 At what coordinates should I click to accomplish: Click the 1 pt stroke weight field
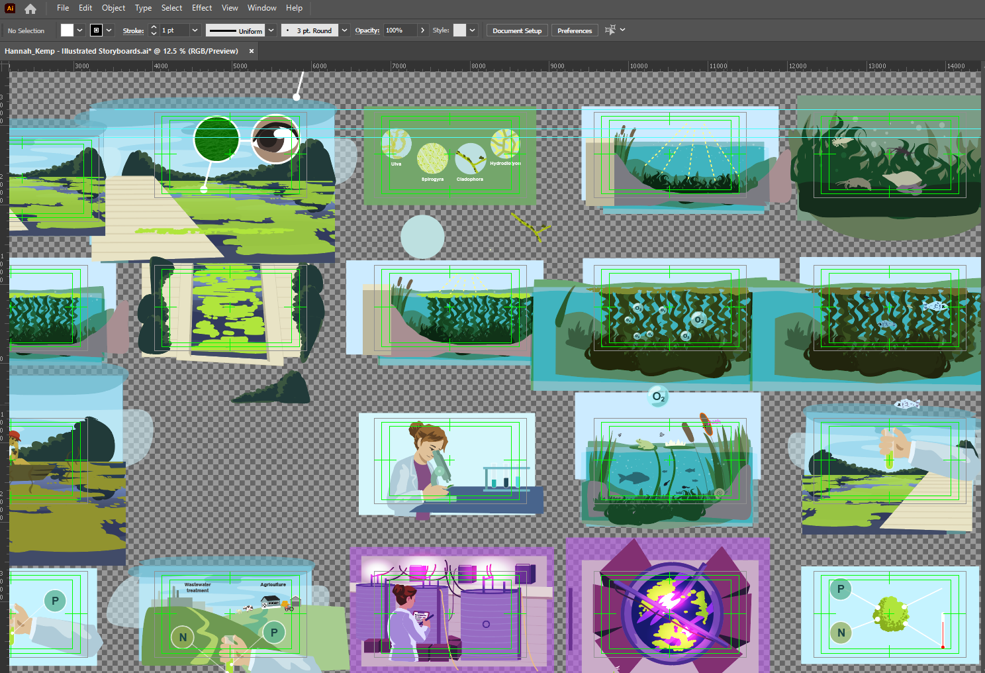pos(174,30)
